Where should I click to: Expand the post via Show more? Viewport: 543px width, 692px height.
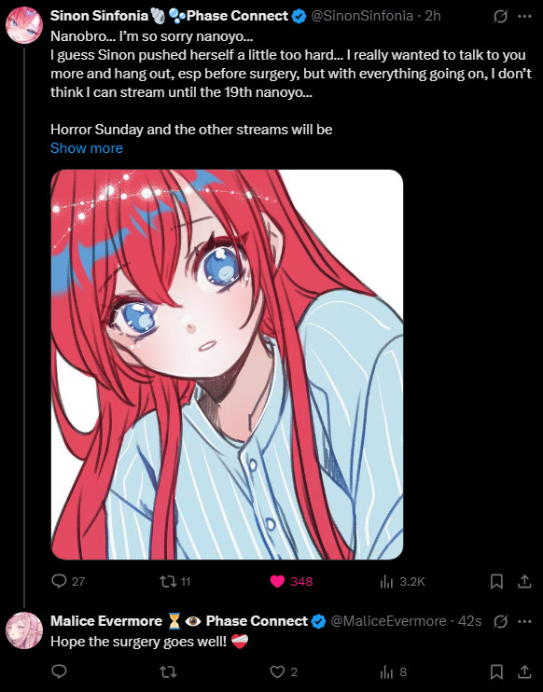(87, 148)
